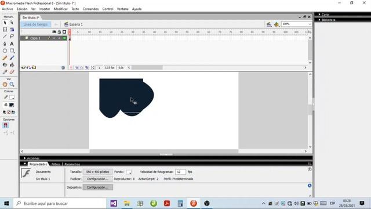Click the frames per second input field
This screenshot has height=209, width=371.
(180, 172)
